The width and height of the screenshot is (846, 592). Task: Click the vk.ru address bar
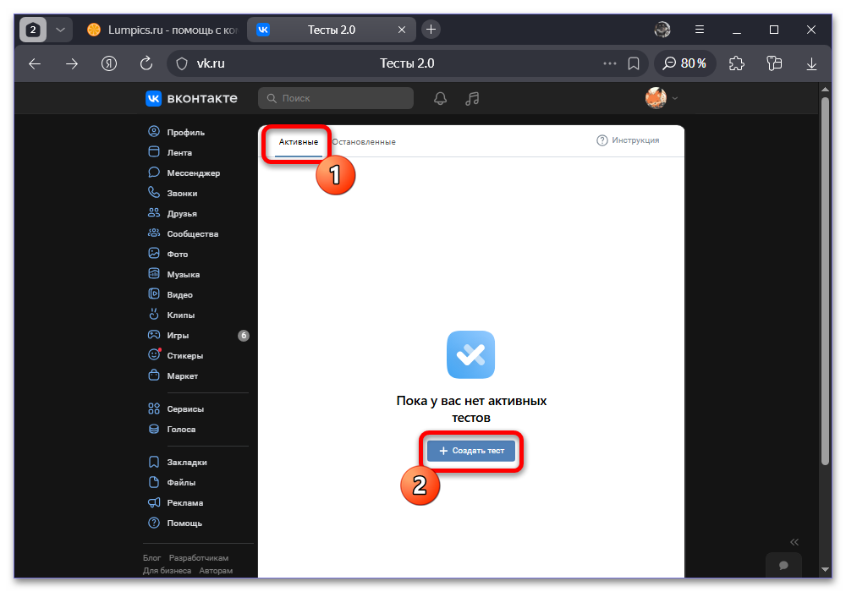[408, 63]
